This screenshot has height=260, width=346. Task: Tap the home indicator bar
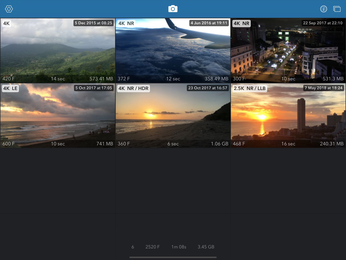click(173, 257)
